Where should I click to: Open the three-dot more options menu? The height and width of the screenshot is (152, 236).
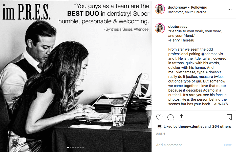coord(229,9)
